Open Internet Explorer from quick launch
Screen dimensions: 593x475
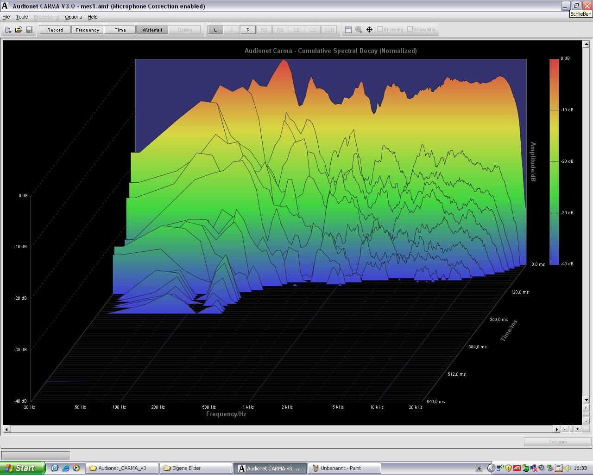[x=65, y=468]
